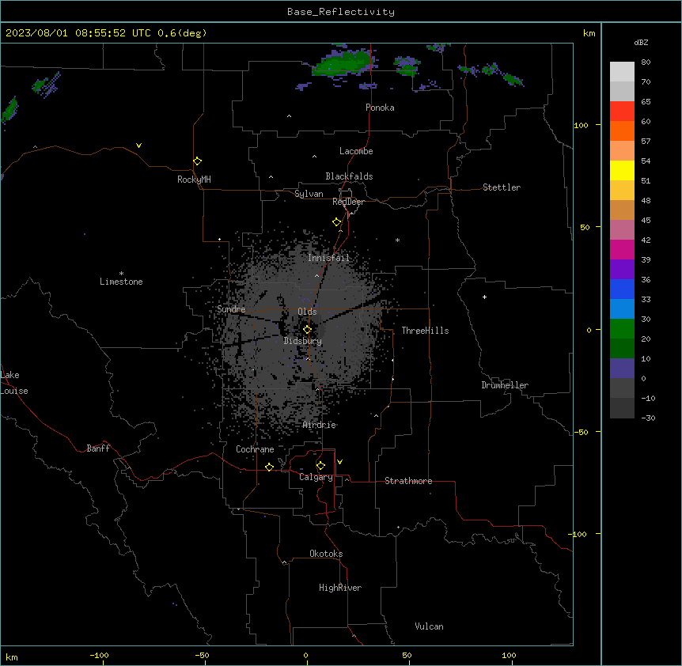This screenshot has height=666, width=682.
Task: Click the Innisfail city label
Action: pos(328,258)
